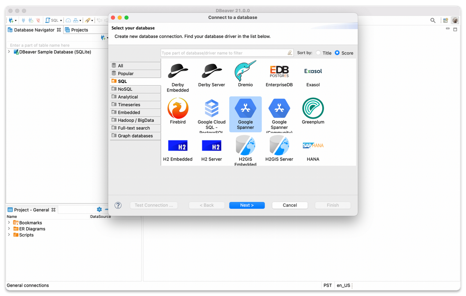Open the pen-nib tool dropdown arrow
466x296 pixels.
click(x=92, y=21)
